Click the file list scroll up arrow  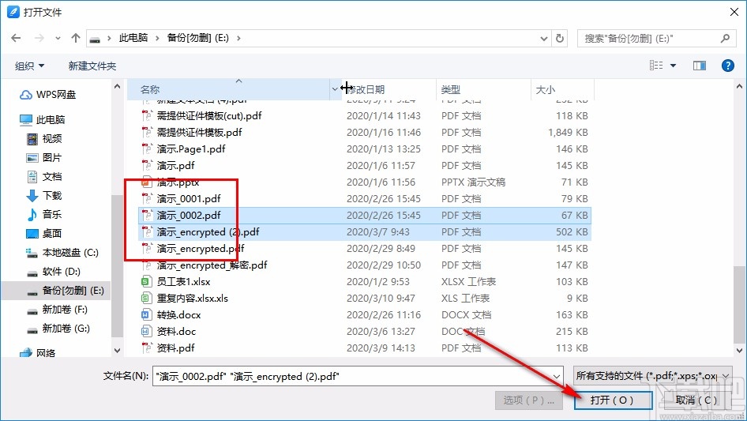coord(739,87)
